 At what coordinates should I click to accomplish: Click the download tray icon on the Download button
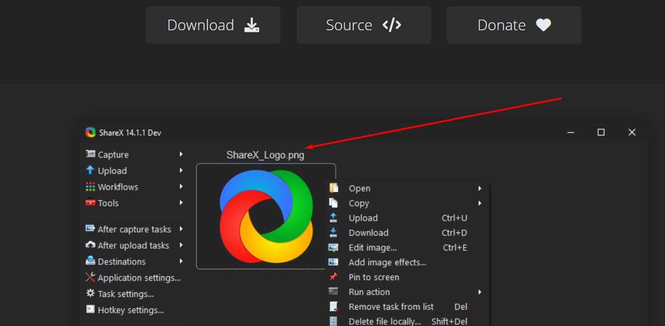click(x=252, y=25)
